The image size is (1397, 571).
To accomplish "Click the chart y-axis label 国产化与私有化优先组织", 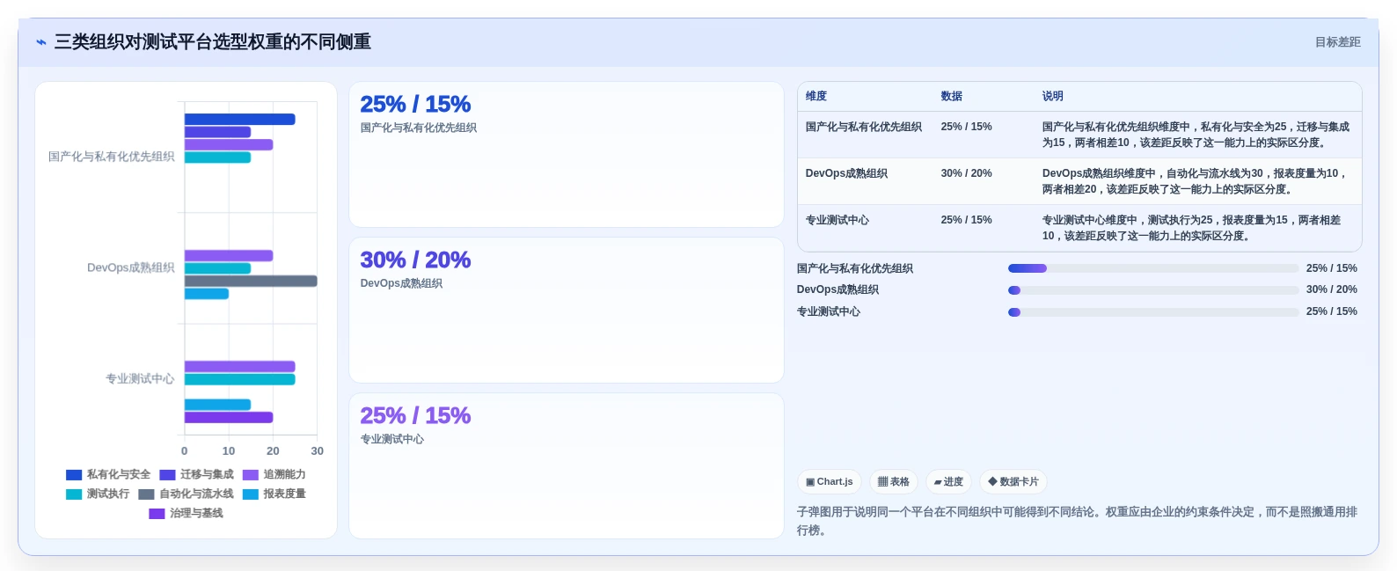I will click(x=112, y=157).
